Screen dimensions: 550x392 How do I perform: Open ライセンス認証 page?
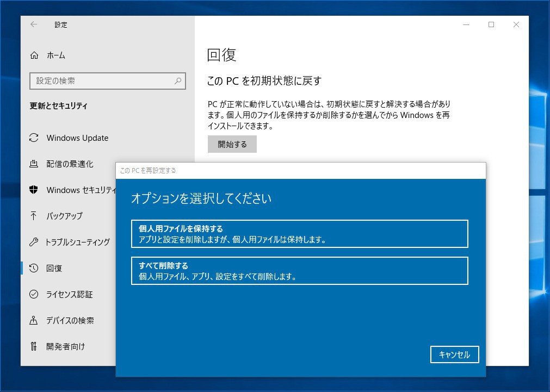(x=69, y=294)
